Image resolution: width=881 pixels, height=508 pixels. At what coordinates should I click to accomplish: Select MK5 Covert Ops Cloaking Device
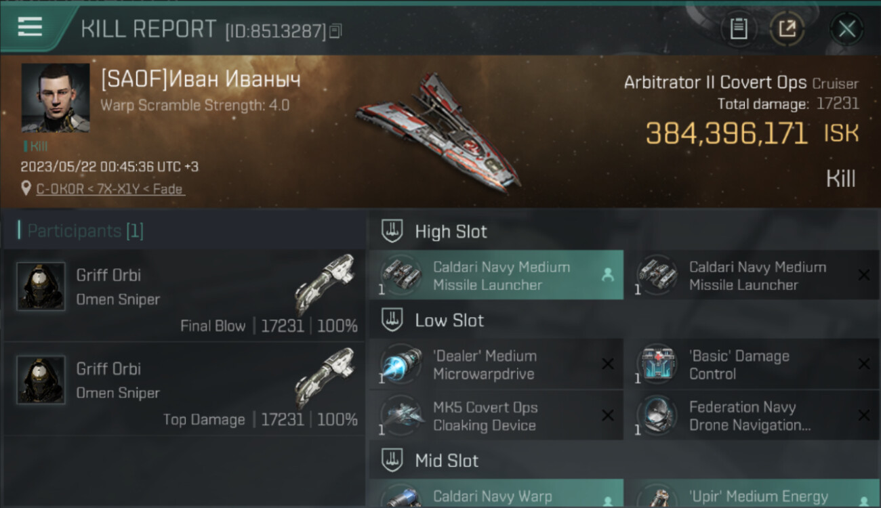[x=496, y=416]
